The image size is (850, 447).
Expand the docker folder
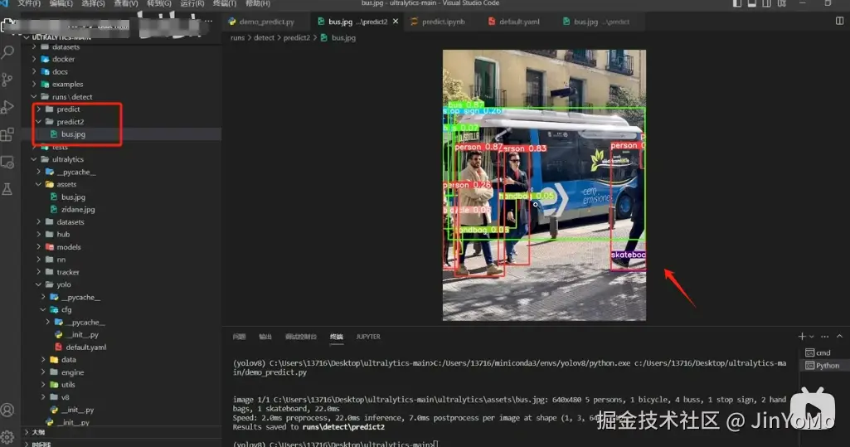click(34, 59)
